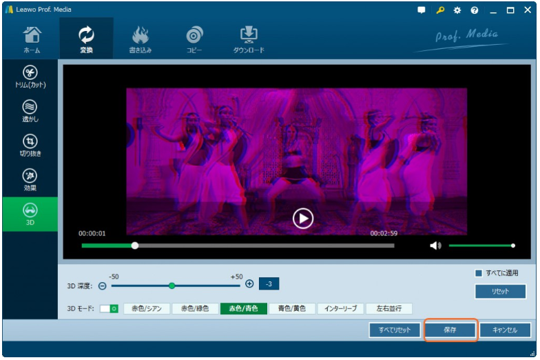
Task: Toggle the 3D mode switch
Action: point(109,309)
